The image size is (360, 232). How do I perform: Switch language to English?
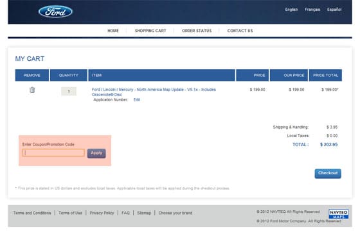click(x=291, y=10)
